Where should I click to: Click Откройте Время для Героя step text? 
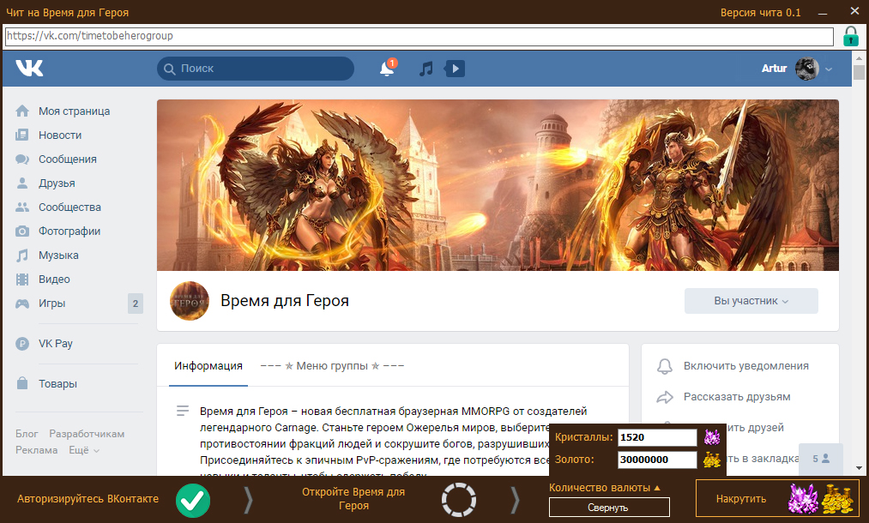click(x=353, y=499)
